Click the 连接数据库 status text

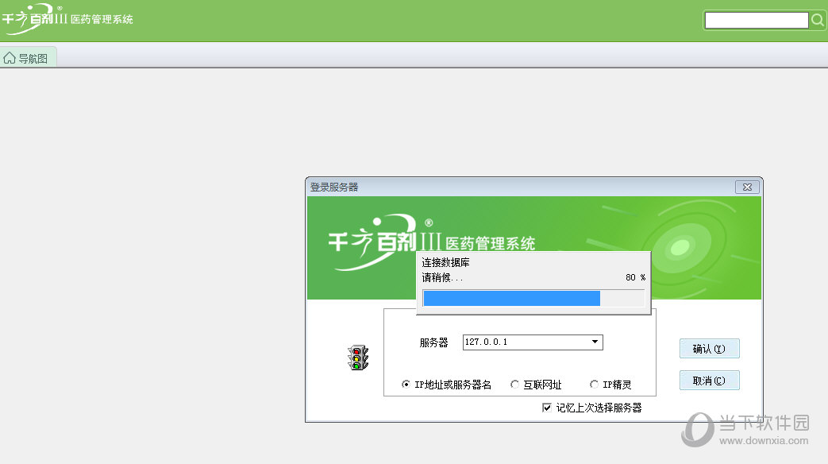pyautogui.click(x=445, y=262)
